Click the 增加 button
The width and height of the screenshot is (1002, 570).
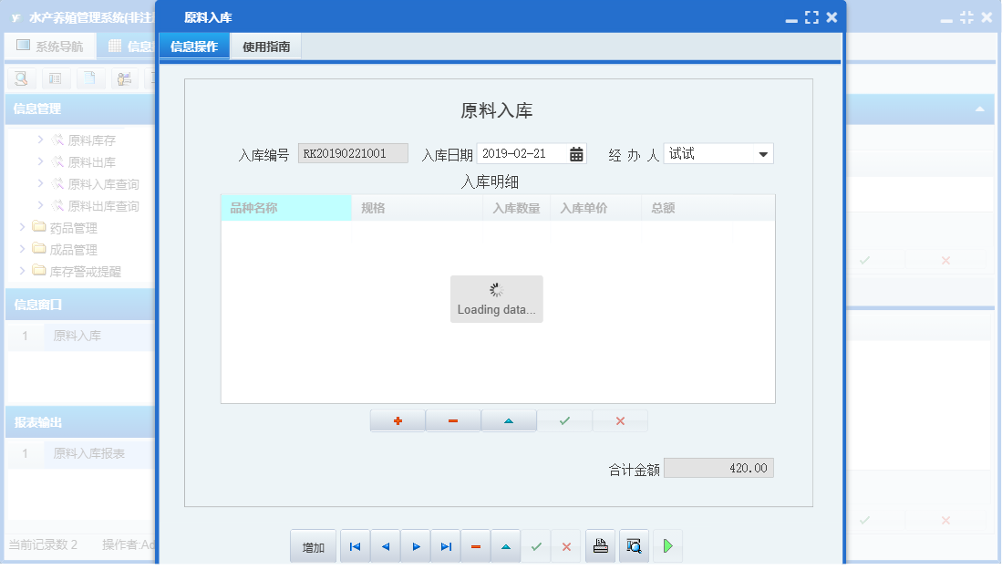point(313,545)
